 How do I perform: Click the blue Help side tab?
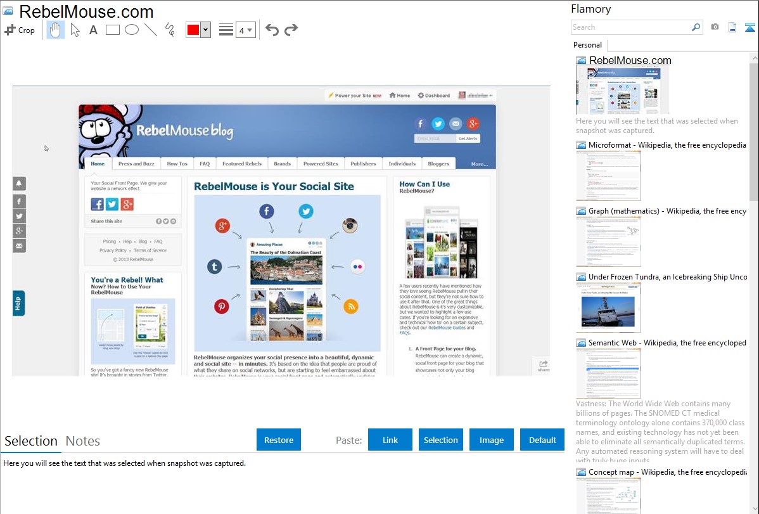(x=18, y=303)
